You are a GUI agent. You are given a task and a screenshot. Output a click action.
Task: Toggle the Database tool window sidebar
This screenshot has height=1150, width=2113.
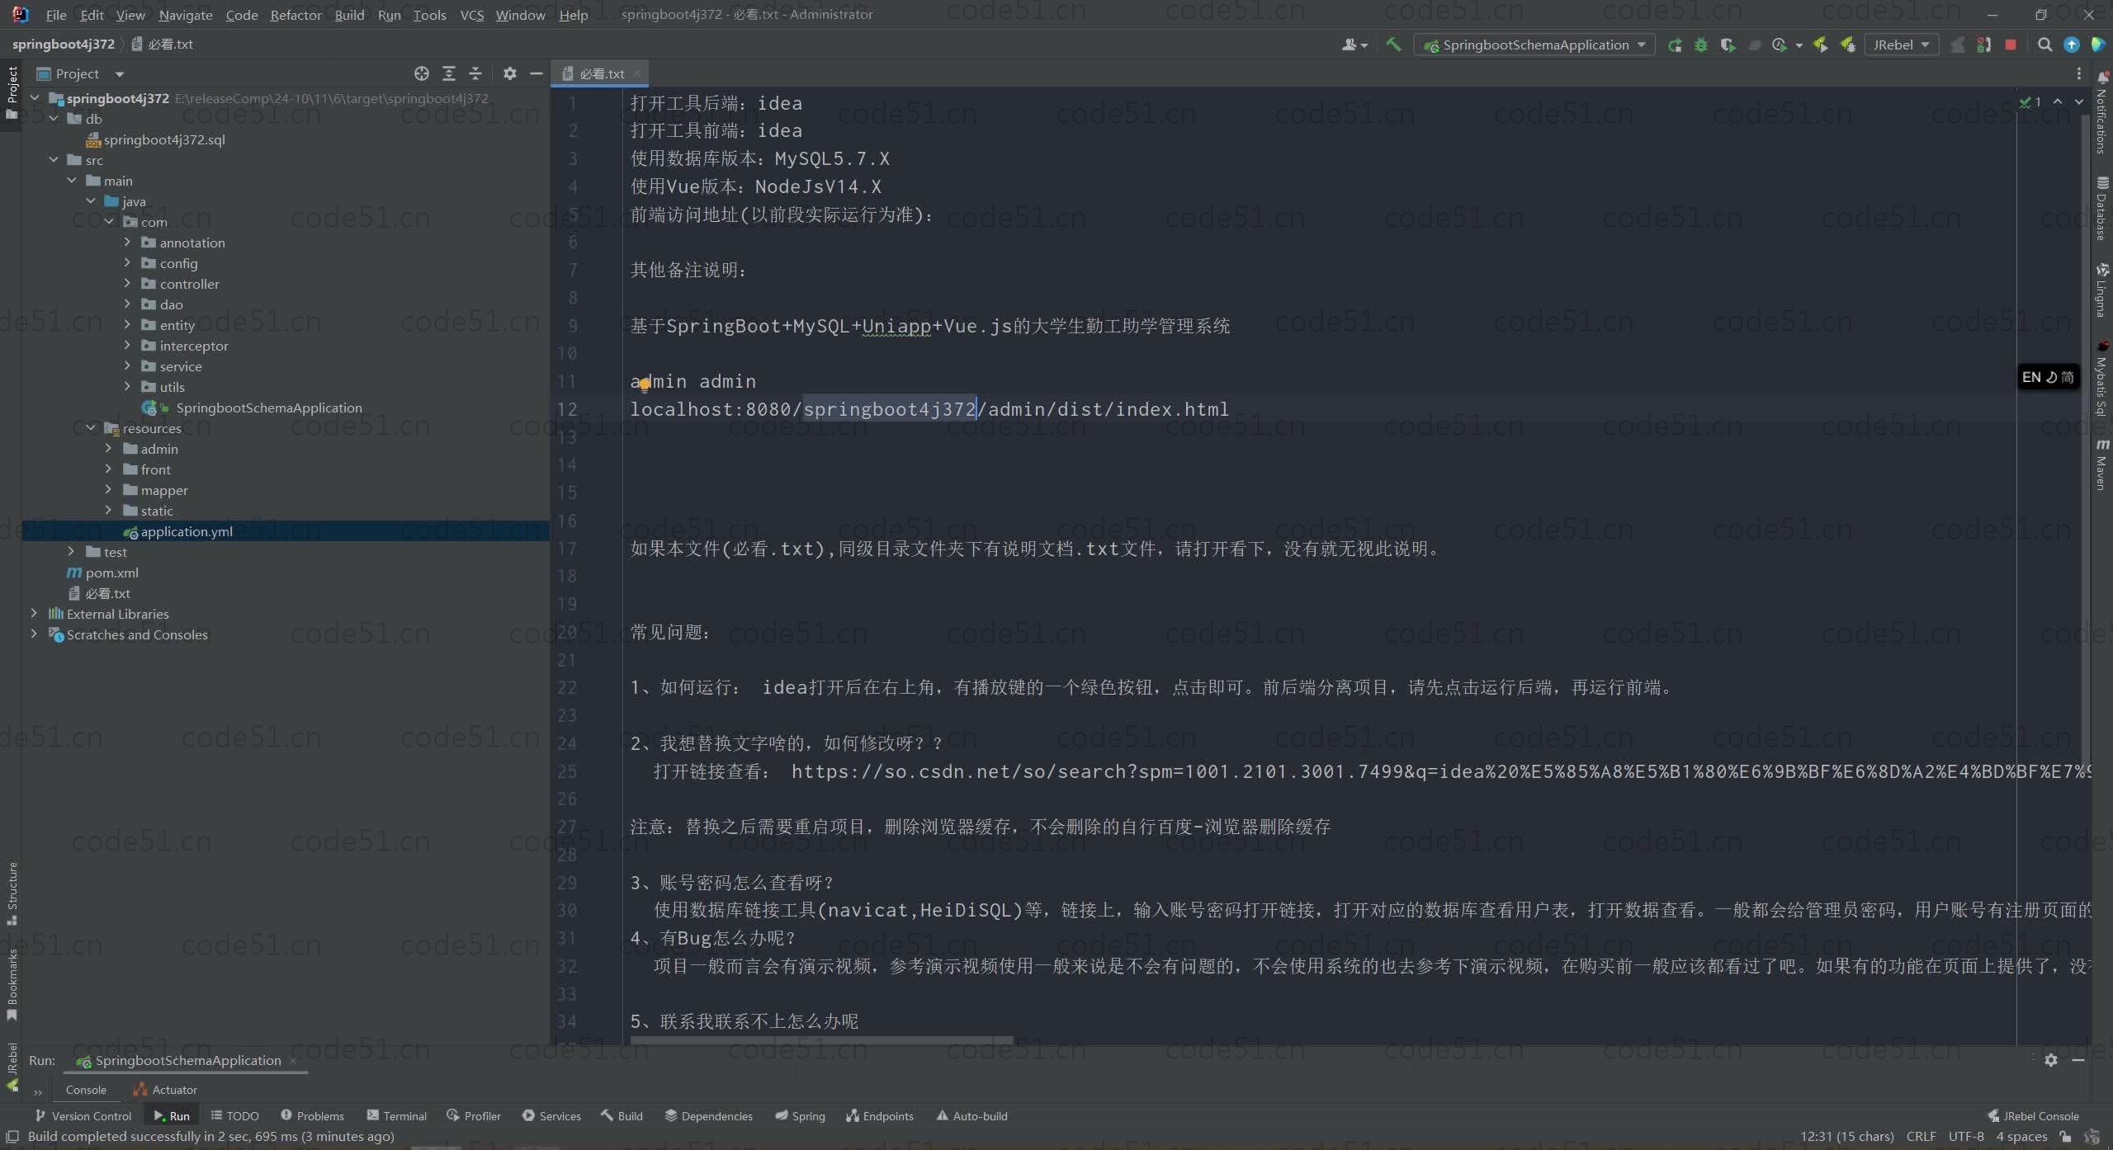pyautogui.click(x=2102, y=209)
